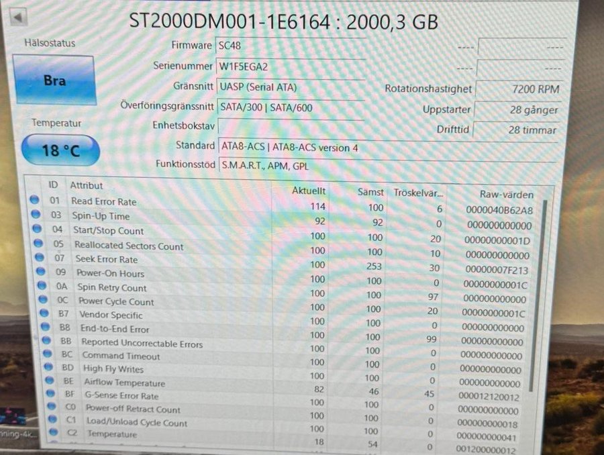604x455 pixels.
Task: Select the Power-off Retract Count text
Action: (133, 409)
